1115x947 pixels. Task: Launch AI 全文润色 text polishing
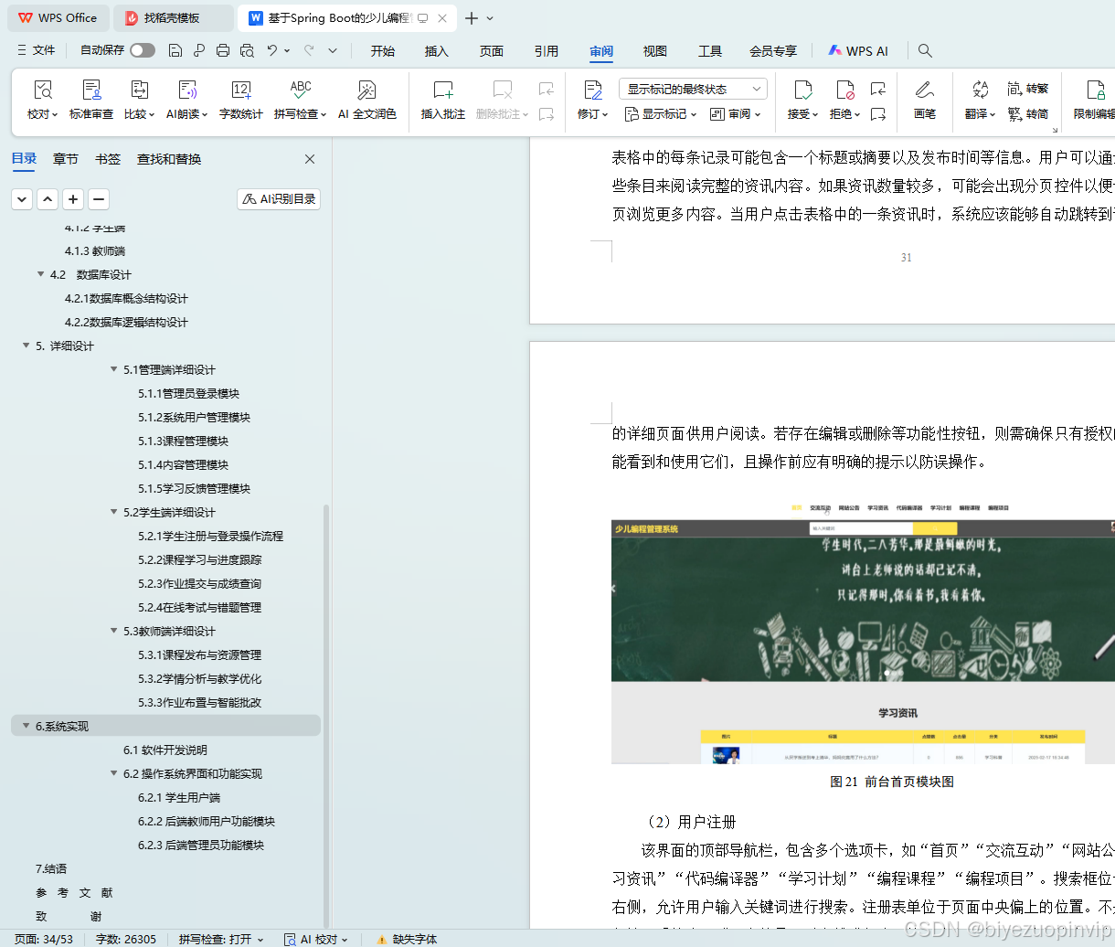366,101
